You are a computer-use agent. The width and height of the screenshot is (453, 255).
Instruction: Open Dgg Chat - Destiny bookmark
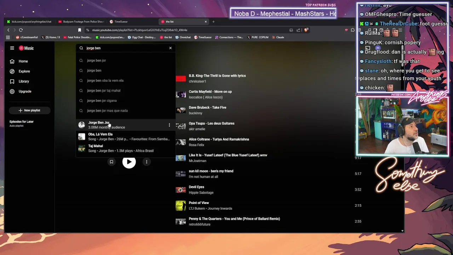[x=141, y=37]
